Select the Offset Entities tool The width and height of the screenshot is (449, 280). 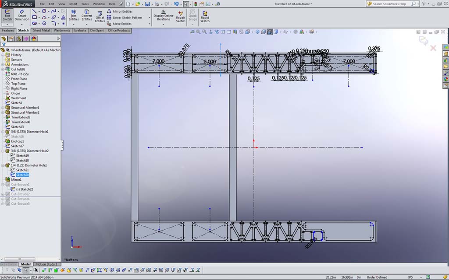(100, 16)
